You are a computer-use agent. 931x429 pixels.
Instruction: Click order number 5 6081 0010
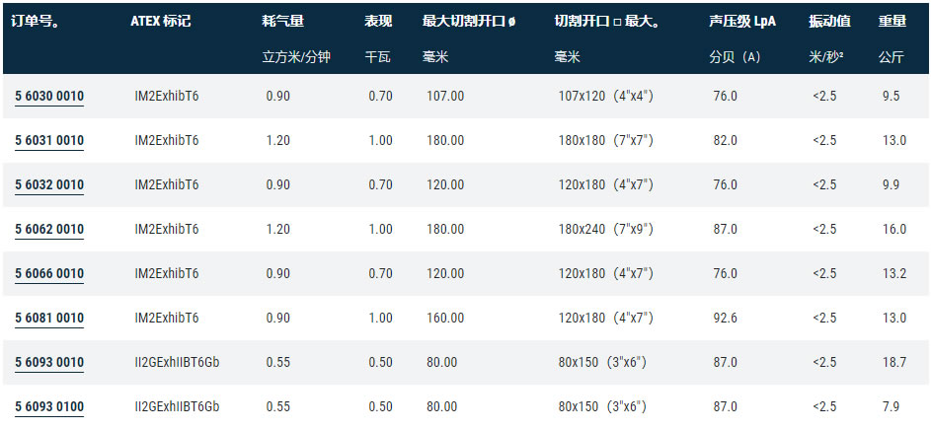click(x=49, y=319)
